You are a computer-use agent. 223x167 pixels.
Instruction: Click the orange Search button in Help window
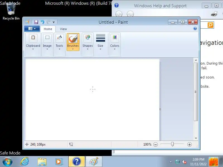pyautogui.click(x=210, y=25)
